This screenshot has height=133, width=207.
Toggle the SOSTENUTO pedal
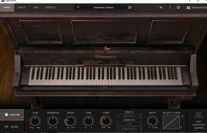point(199,125)
